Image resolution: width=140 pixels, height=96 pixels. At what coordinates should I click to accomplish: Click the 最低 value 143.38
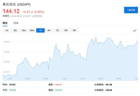pyautogui.click(x=58, y=90)
